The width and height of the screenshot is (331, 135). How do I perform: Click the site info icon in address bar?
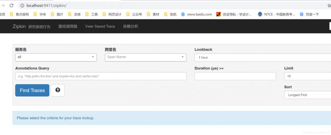pyautogui.click(x=23, y=6)
